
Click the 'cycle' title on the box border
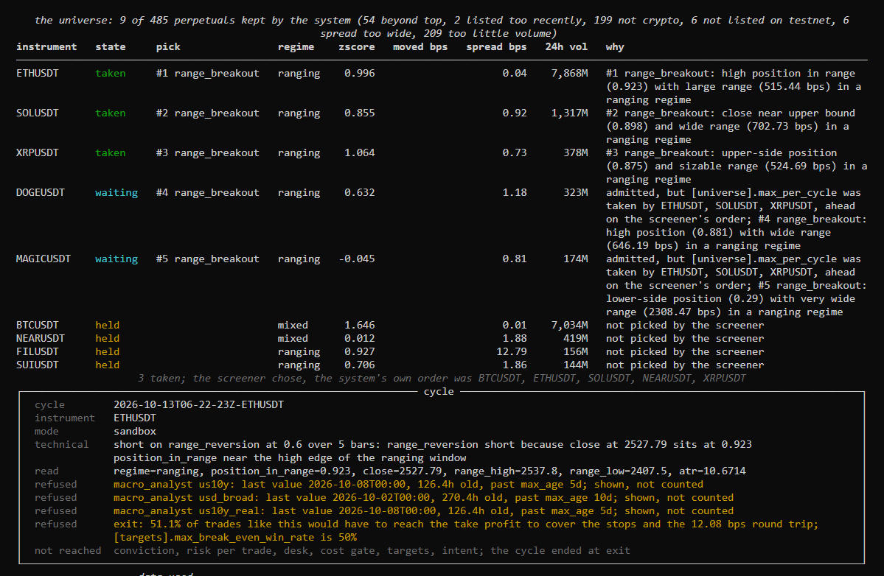pos(439,391)
